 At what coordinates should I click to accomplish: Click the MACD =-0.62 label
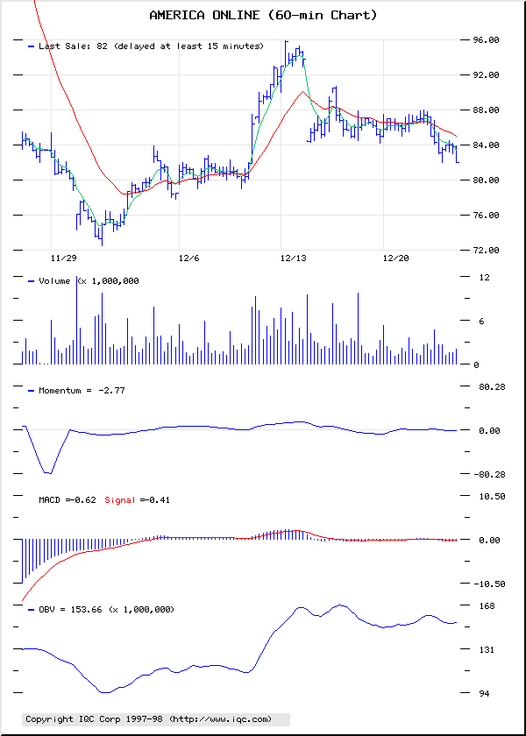tap(68, 500)
